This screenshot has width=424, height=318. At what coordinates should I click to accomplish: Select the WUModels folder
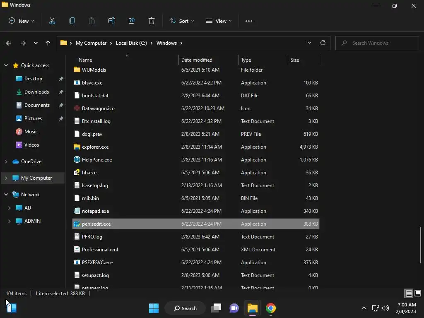[x=196, y=70]
